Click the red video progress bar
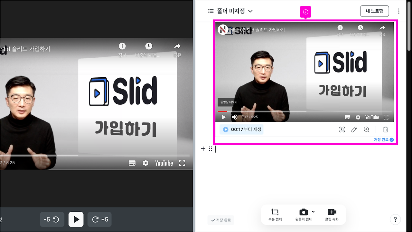Screen dimensions: 412x232 [x=222, y=111]
